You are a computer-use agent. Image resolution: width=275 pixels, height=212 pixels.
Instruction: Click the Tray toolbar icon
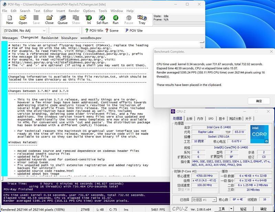click(x=142, y=20)
